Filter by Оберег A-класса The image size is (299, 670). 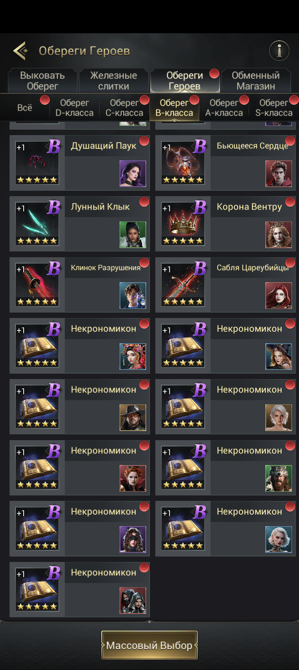click(x=224, y=108)
